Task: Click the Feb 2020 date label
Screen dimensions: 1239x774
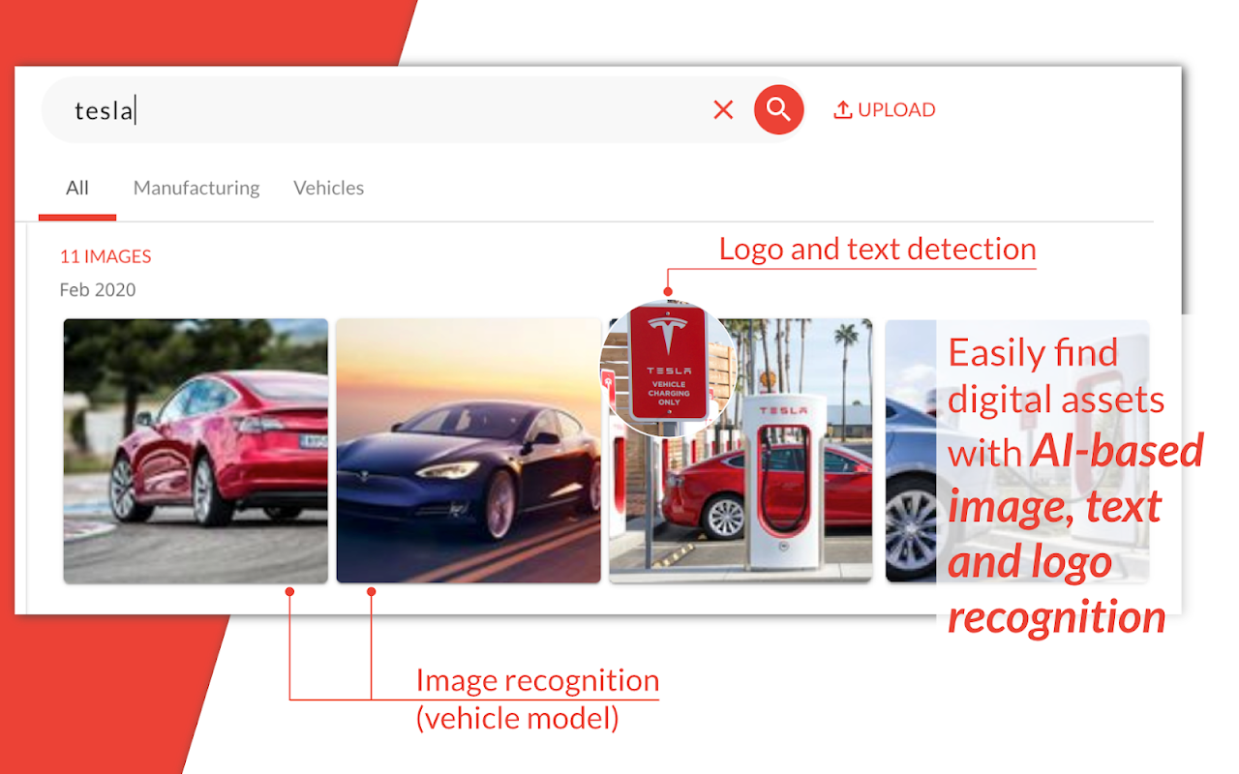Action: [x=98, y=289]
